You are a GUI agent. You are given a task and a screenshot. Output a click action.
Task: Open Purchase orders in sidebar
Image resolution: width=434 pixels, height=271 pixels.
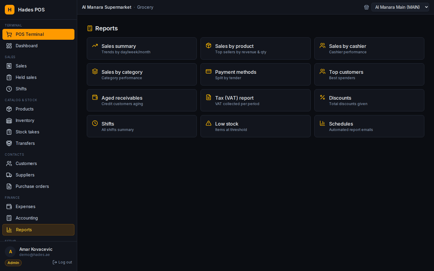tap(38, 186)
